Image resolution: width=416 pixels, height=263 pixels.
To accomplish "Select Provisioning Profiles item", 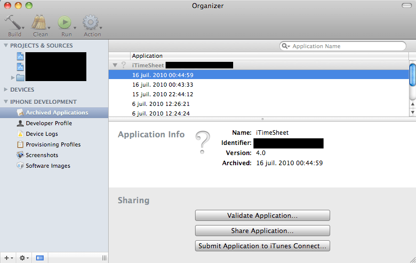I will 53,144.
